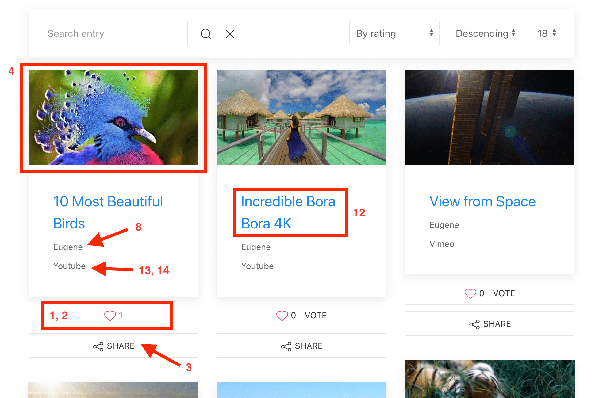
Task: Open the Descending order dropdown
Action: coord(485,33)
